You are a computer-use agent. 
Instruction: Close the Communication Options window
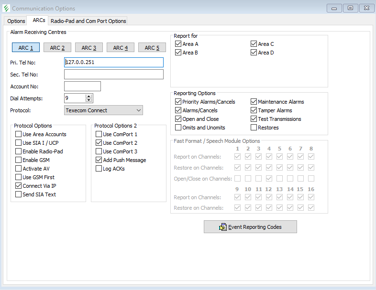click(366, 8)
